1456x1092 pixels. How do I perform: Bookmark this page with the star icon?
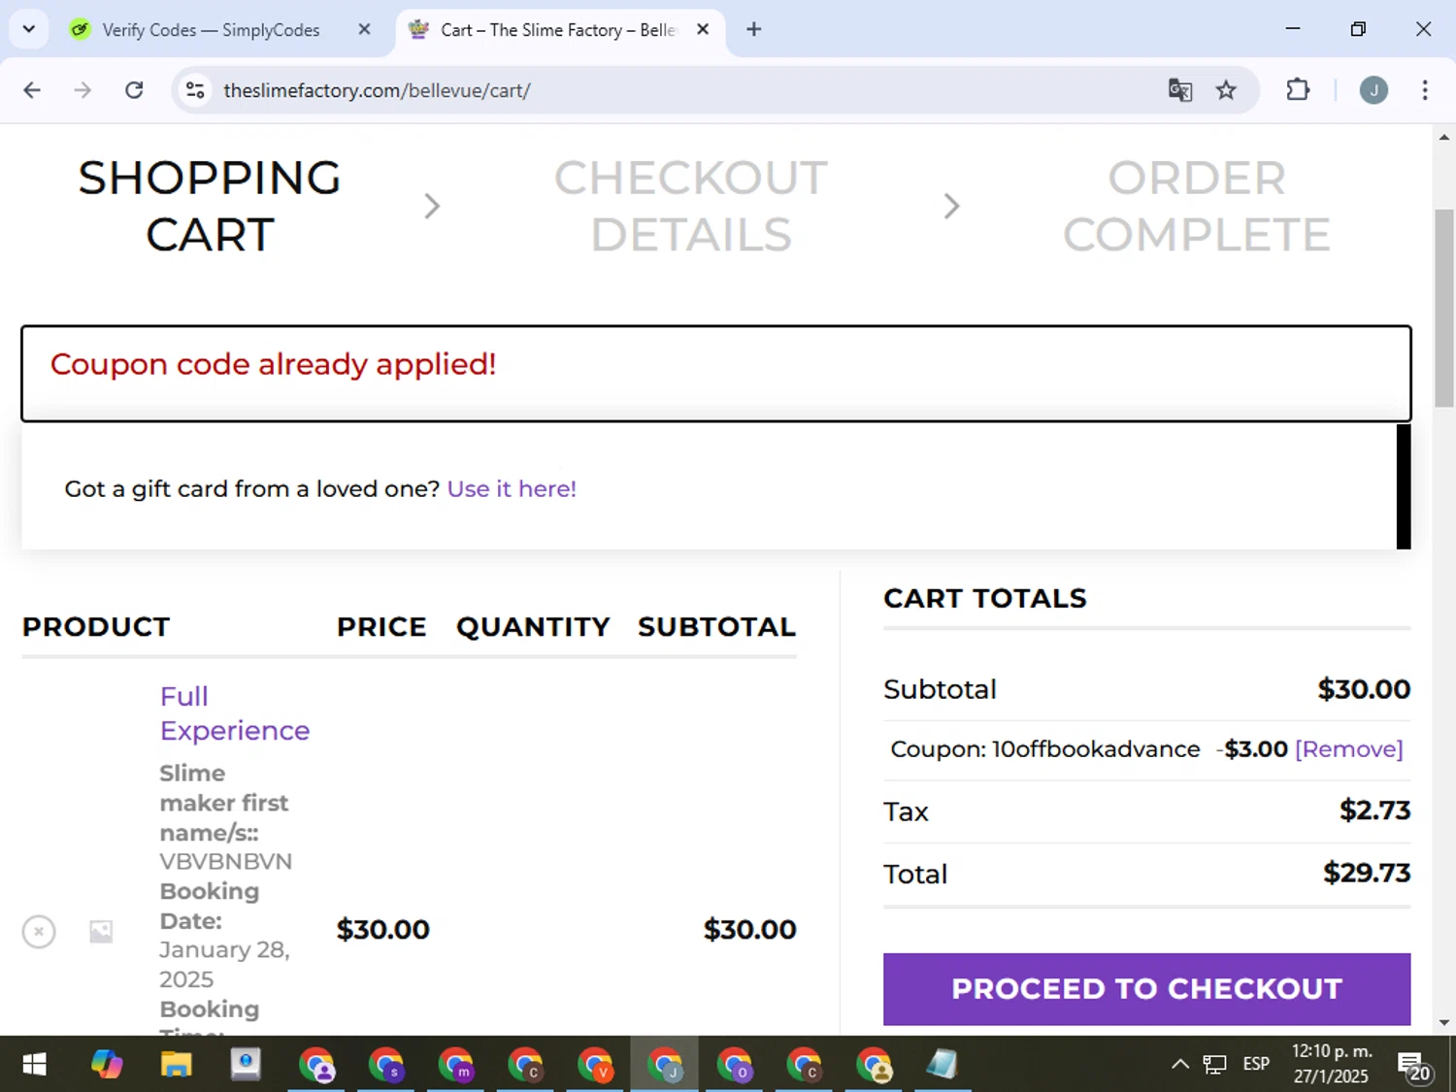(x=1226, y=90)
